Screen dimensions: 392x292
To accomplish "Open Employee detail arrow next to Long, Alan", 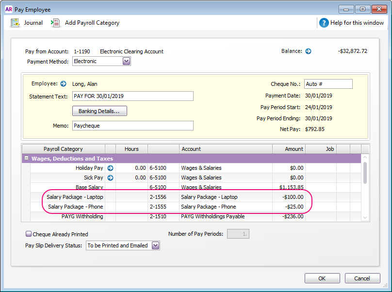I will 63,84.
